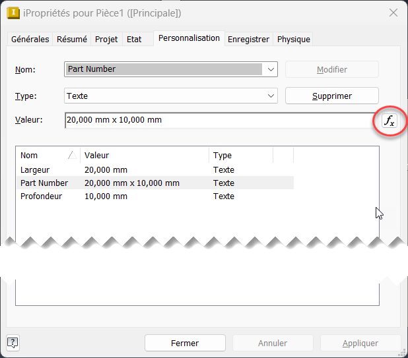Open the Résumé tab
This screenshot has height=358, width=408.
point(72,40)
